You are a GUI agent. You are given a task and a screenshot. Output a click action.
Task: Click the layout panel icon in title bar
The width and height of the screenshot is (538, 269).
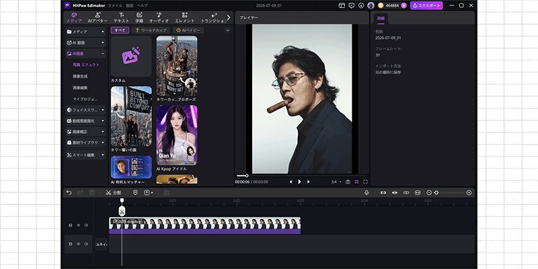click(x=342, y=5)
